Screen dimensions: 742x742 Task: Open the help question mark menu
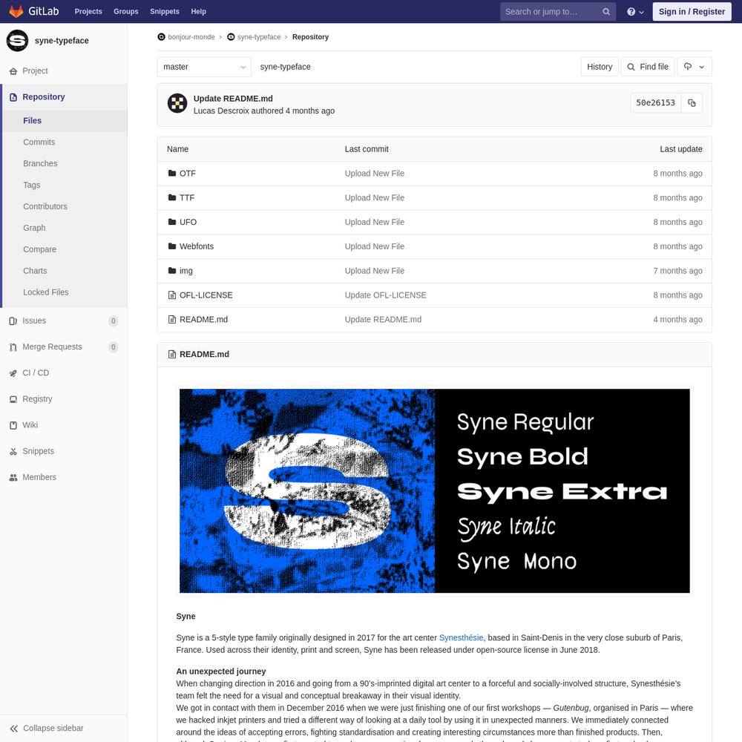coord(635,12)
